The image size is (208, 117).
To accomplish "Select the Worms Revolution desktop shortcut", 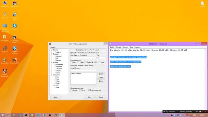I will point(5,73).
